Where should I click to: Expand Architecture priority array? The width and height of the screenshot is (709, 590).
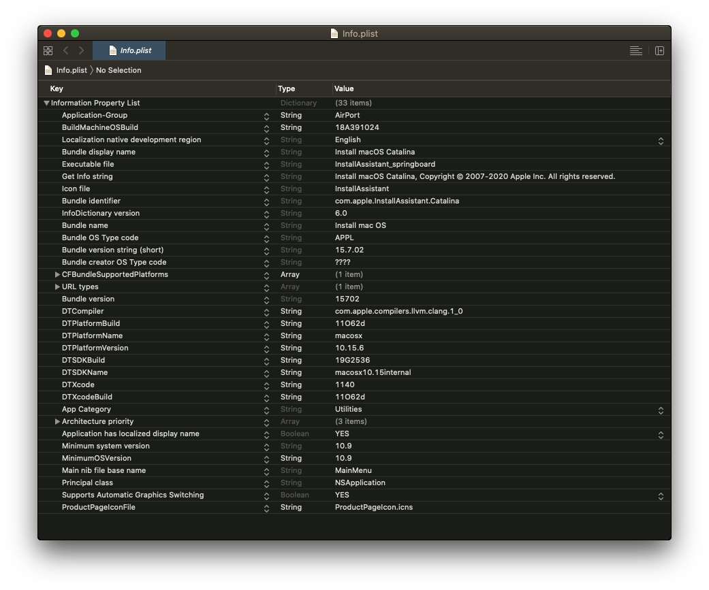pyautogui.click(x=57, y=421)
